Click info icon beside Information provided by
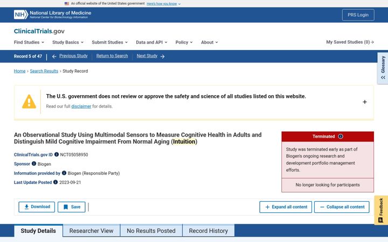This screenshot has width=388, height=242. 64,173
